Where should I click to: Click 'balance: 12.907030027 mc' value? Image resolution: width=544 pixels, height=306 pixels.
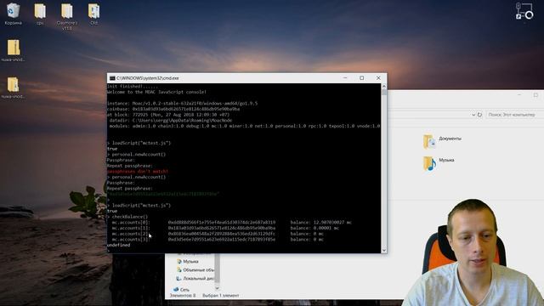point(321,223)
